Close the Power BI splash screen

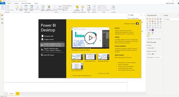pos(140,20)
